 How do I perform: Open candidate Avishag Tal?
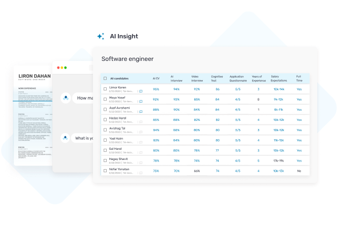pos(117,128)
